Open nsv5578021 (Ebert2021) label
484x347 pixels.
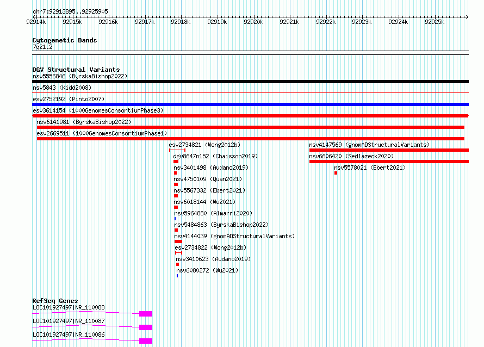point(370,168)
